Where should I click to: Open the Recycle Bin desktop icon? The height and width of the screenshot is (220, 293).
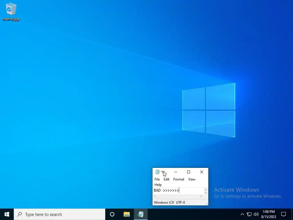point(11,11)
